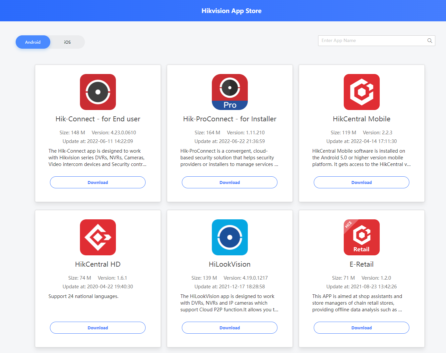The width and height of the screenshot is (446, 353).
Task: Click 'Version: 4.23.0.0610' text
Action: point(114,133)
